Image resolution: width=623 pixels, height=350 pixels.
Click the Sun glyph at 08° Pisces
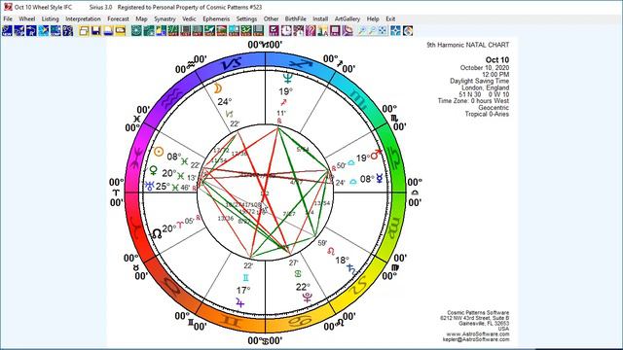coord(159,152)
